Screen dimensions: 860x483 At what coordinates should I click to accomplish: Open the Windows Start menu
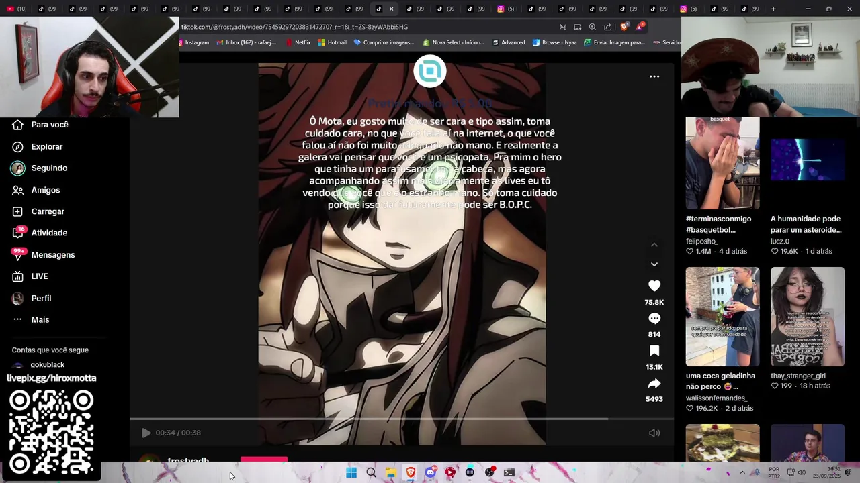click(x=351, y=472)
